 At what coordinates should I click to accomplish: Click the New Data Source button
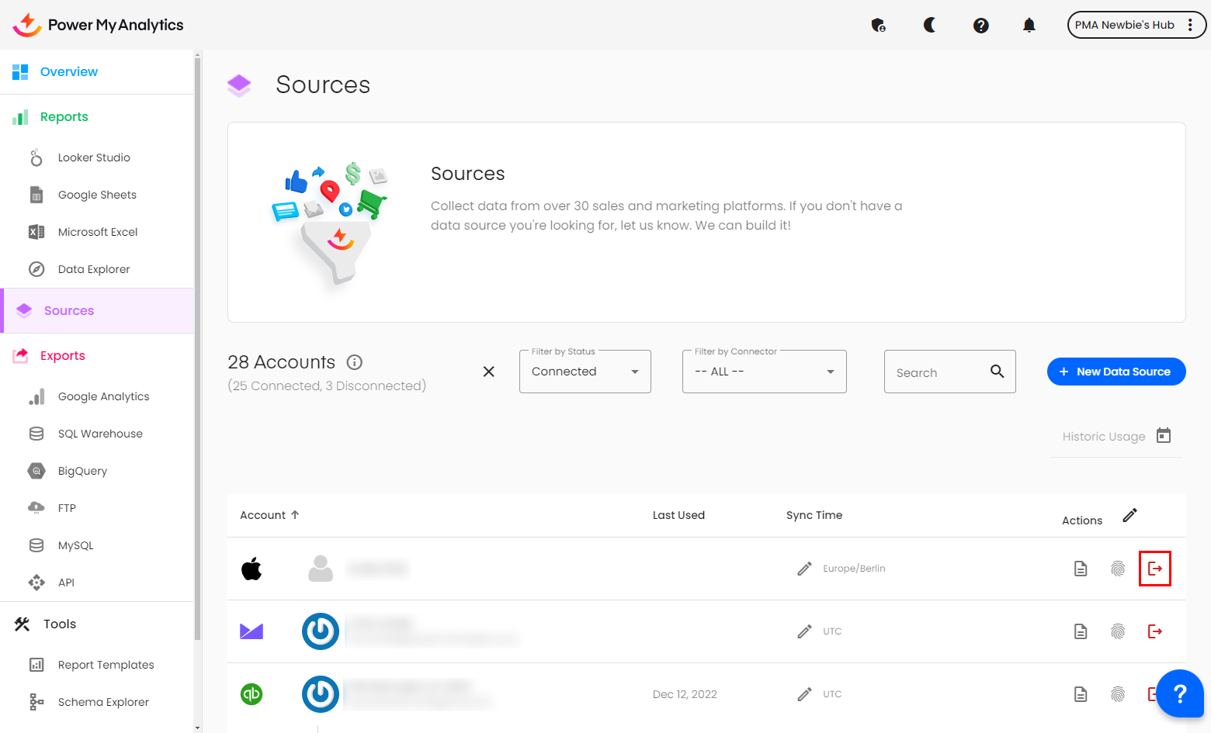tap(1116, 372)
